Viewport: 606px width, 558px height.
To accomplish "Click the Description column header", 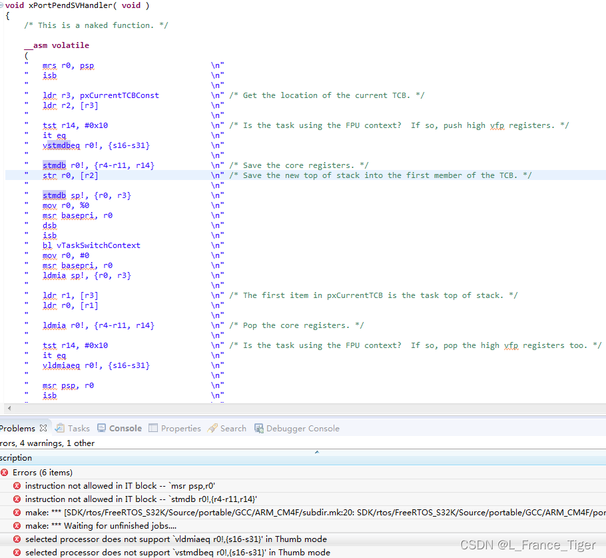I will tap(303, 458).
